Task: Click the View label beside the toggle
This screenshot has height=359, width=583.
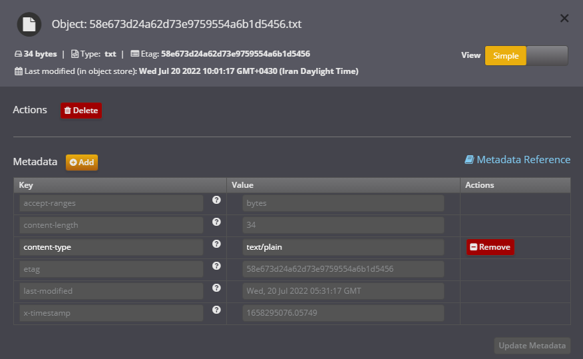Action: (471, 55)
